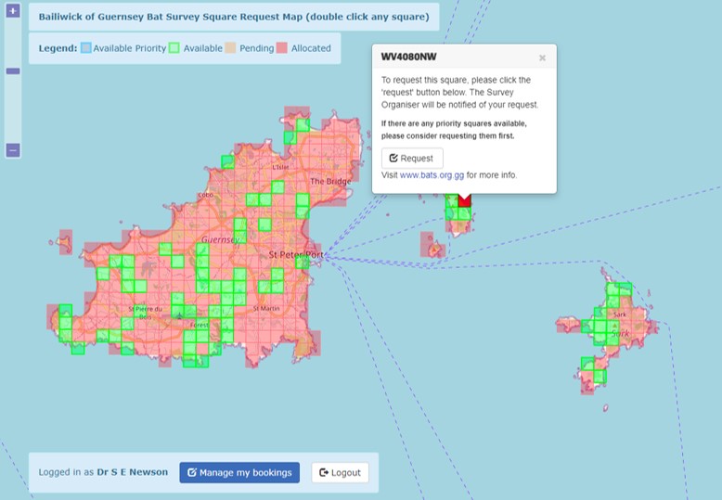Click the Dr S E Newson username
Screen dimensions: 722x500
(x=132, y=472)
